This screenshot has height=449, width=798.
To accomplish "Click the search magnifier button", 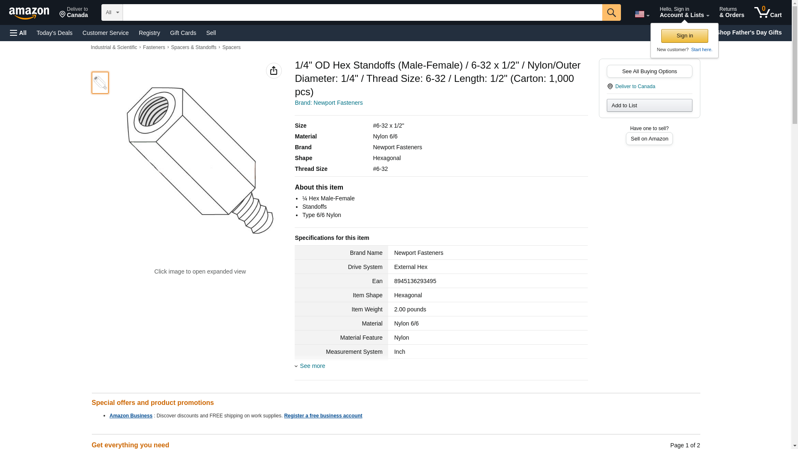I will (x=611, y=12).
